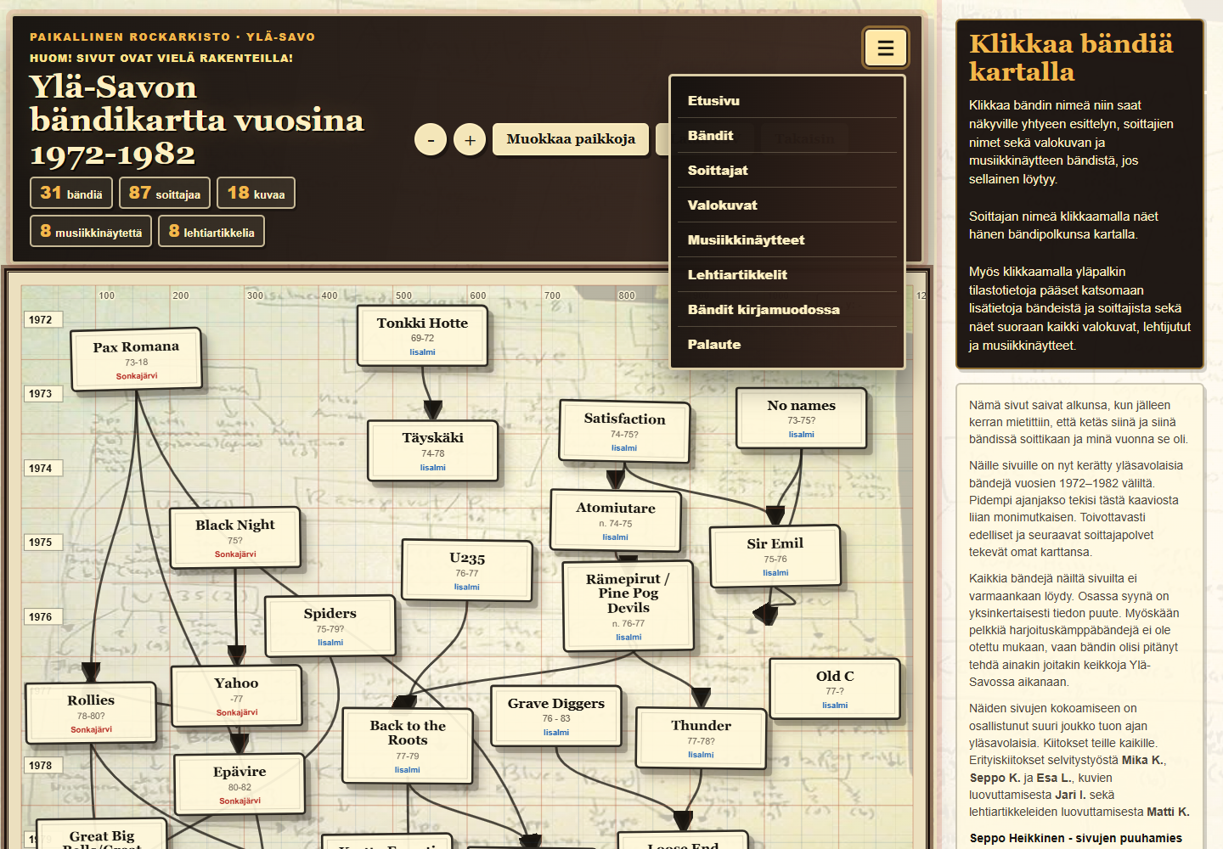Open the 87 soittajaa statistic

165,193
